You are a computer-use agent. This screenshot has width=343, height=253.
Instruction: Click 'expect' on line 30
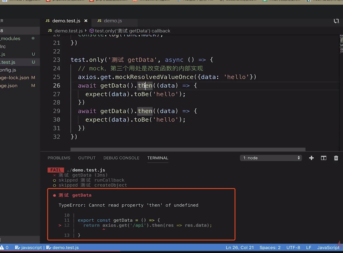tap(97, 120)
